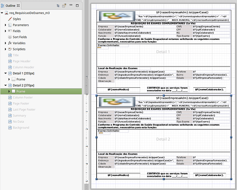237x190 pixels.
Task: Click the Styles brush icon
Action: pos(10,19)
